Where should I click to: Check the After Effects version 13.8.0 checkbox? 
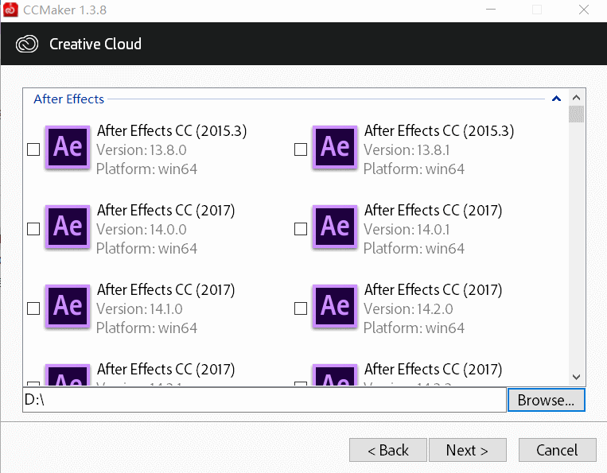coord(33,149)
